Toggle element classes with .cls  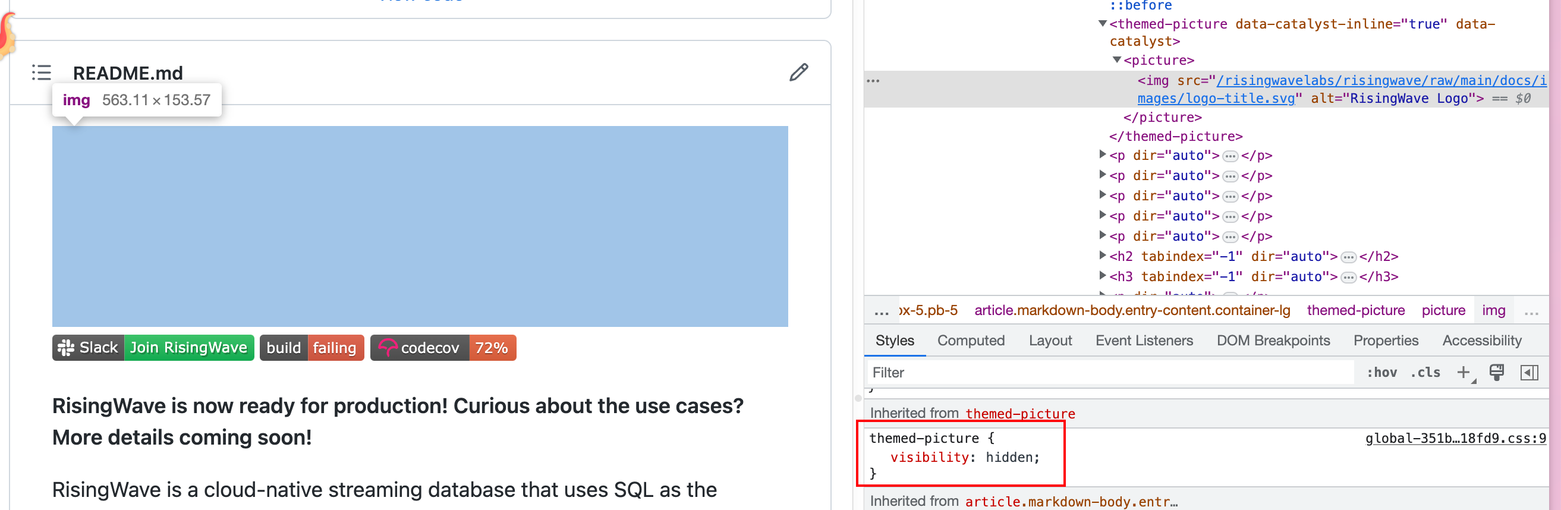click(1425, 373)
